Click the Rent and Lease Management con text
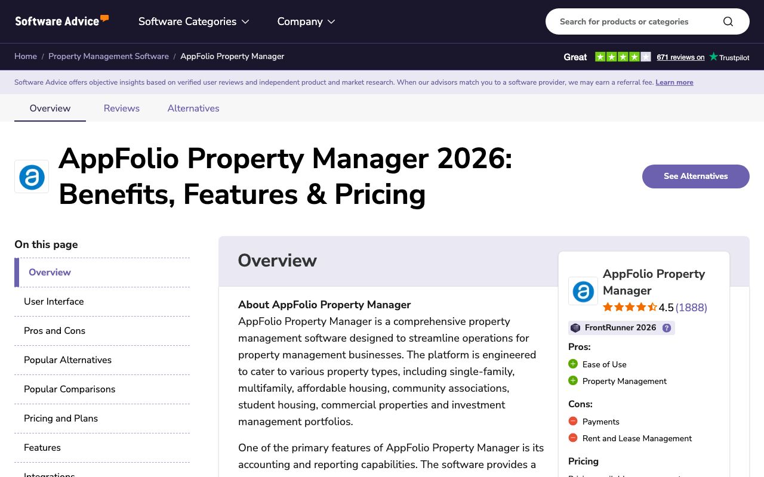The width and height of the screenshot is (764, 477). point(637,438)
